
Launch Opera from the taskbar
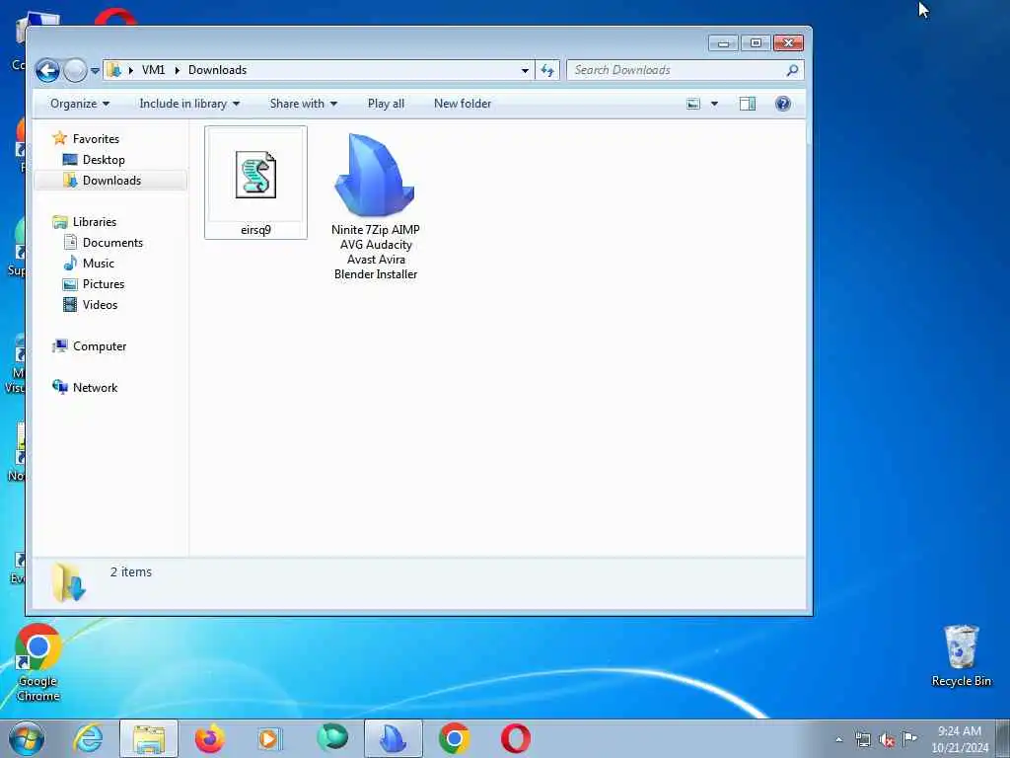(515, 738)
